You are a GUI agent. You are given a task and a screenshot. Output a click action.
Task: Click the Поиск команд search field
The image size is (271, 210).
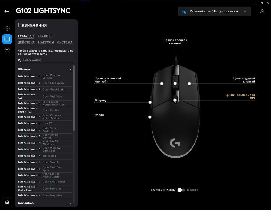coord(46,60)
